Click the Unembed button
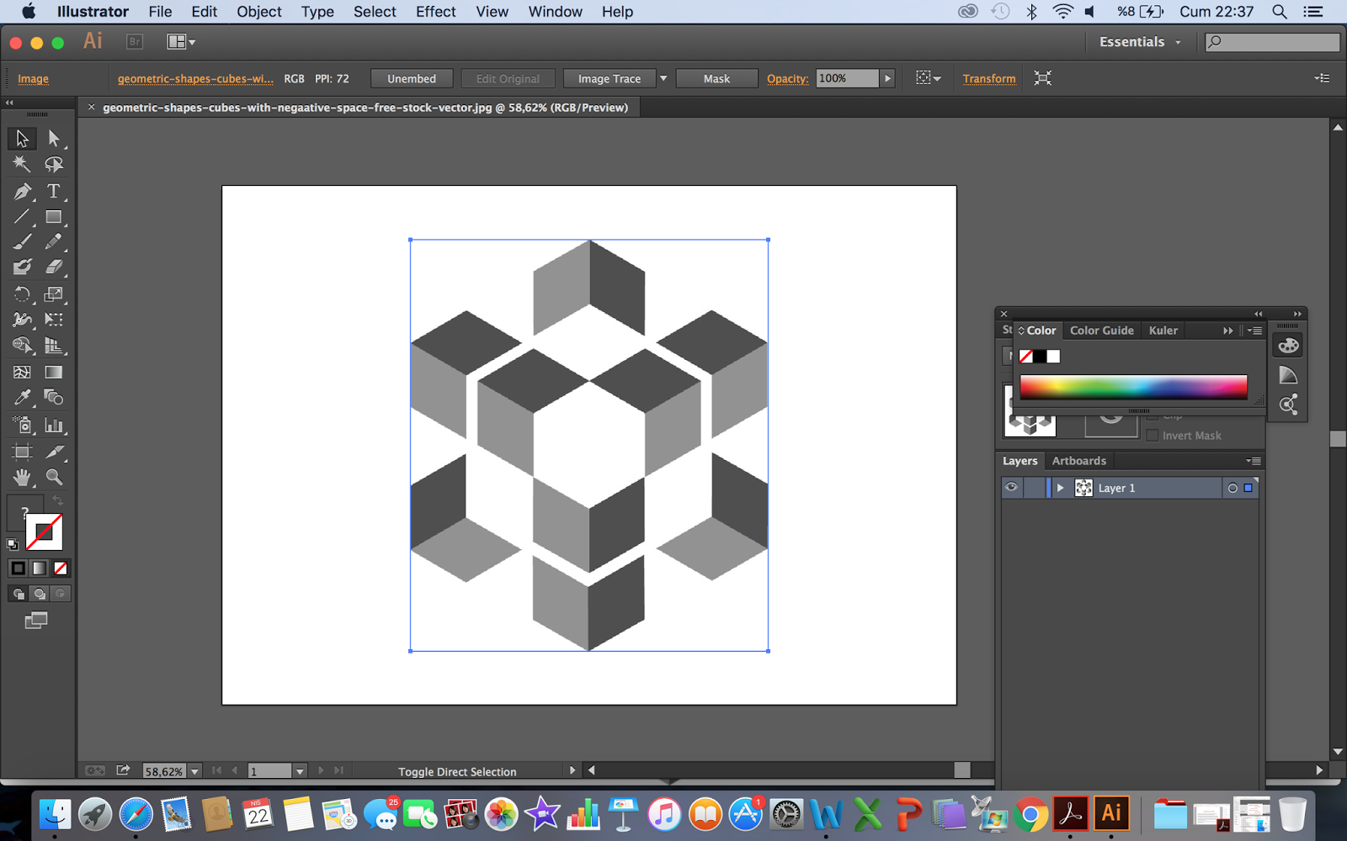Viewport: 1347px width, 841px height. pyautogui.click(x=412, y=78)
